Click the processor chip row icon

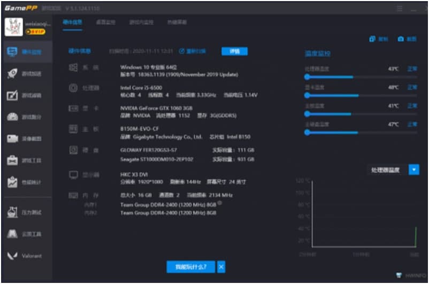73,88
